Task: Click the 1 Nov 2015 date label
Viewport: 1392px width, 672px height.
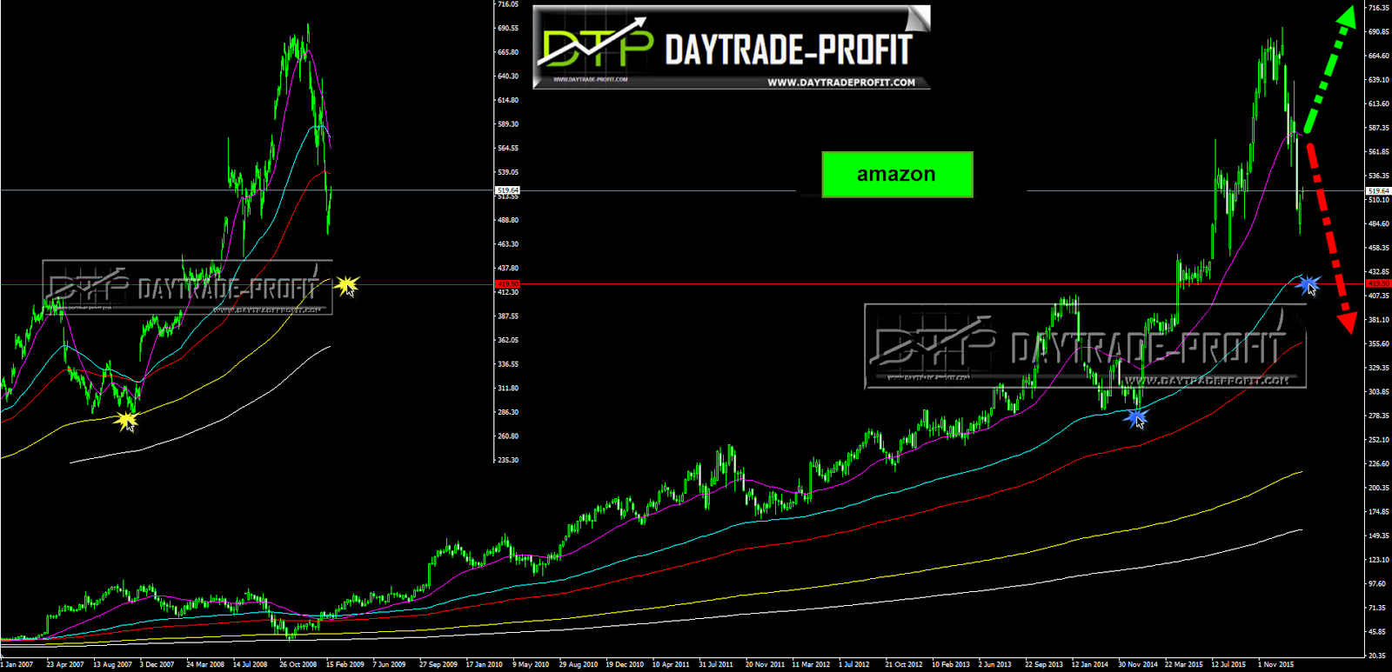Action: tap(1275, 665)
